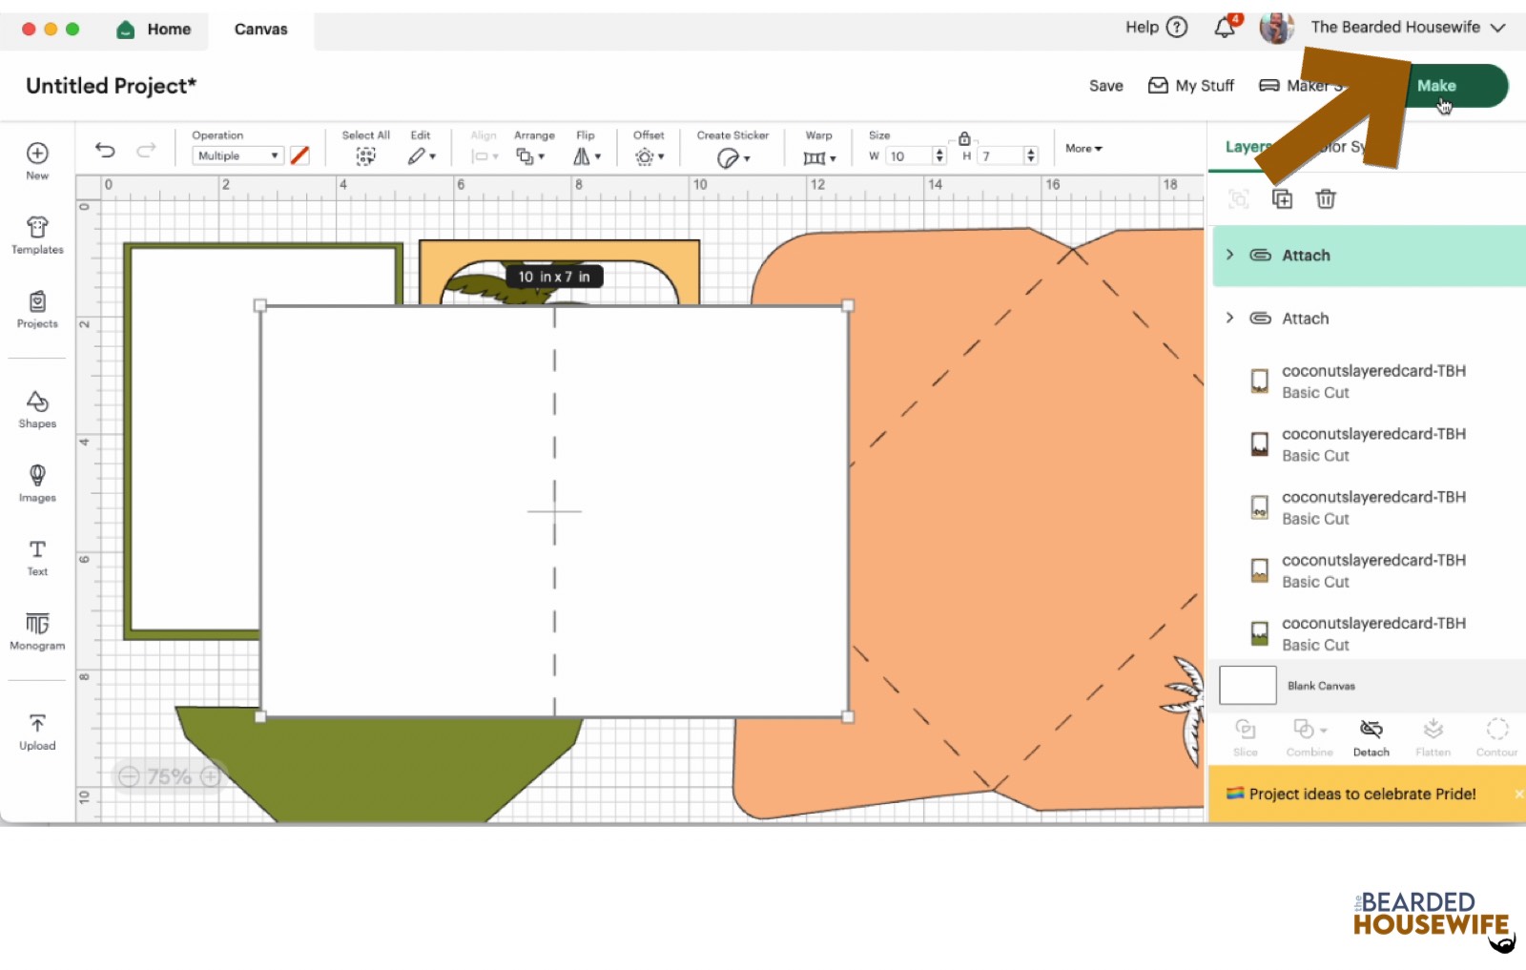
Task: Click the Upload icon
Action: coord(37,731)
